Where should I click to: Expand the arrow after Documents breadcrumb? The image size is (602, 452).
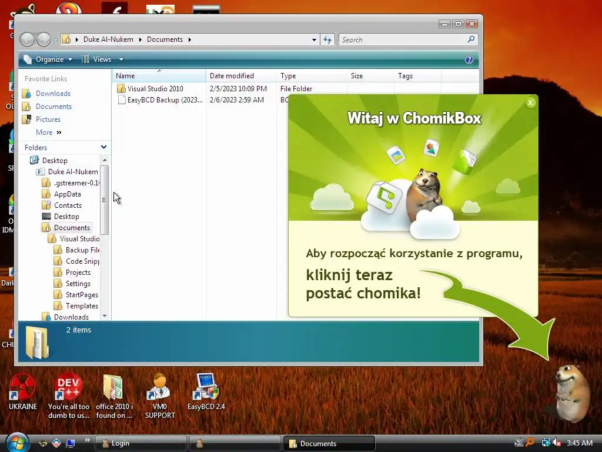(x=190, y=39)
